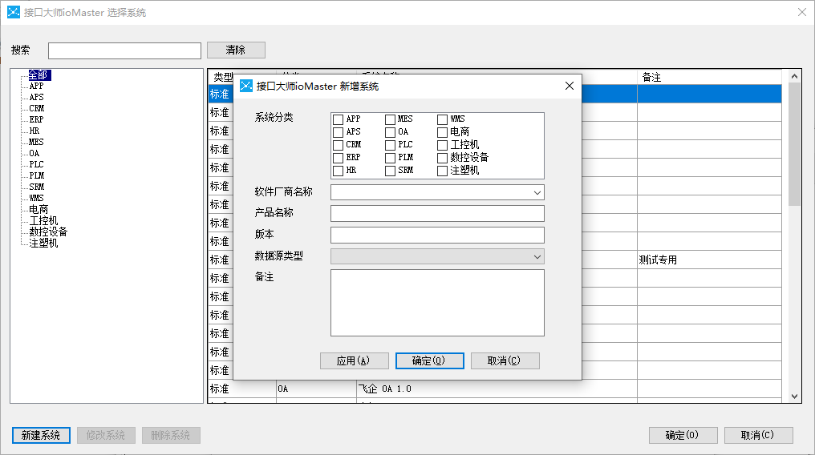Click the 产品名称 input field

(x=437, y=213)
